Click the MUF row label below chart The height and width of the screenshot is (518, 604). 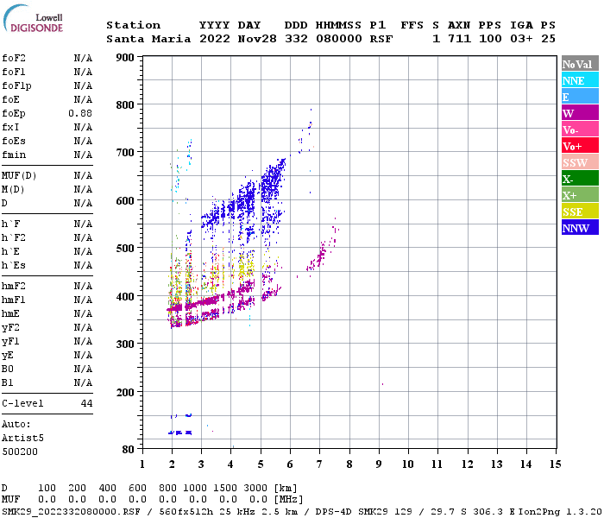click(10, 500)
